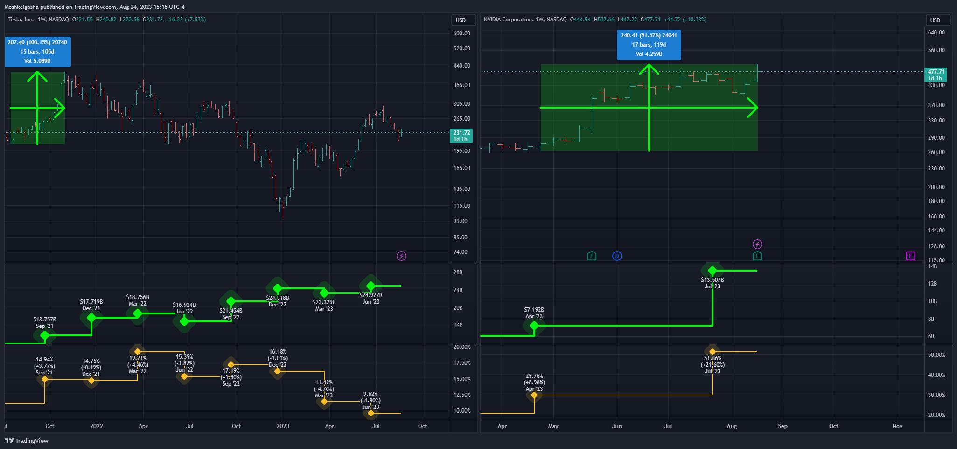
Task: Click the Tesla Dec '21 green revenue diamond
Action: coord(91,318)
